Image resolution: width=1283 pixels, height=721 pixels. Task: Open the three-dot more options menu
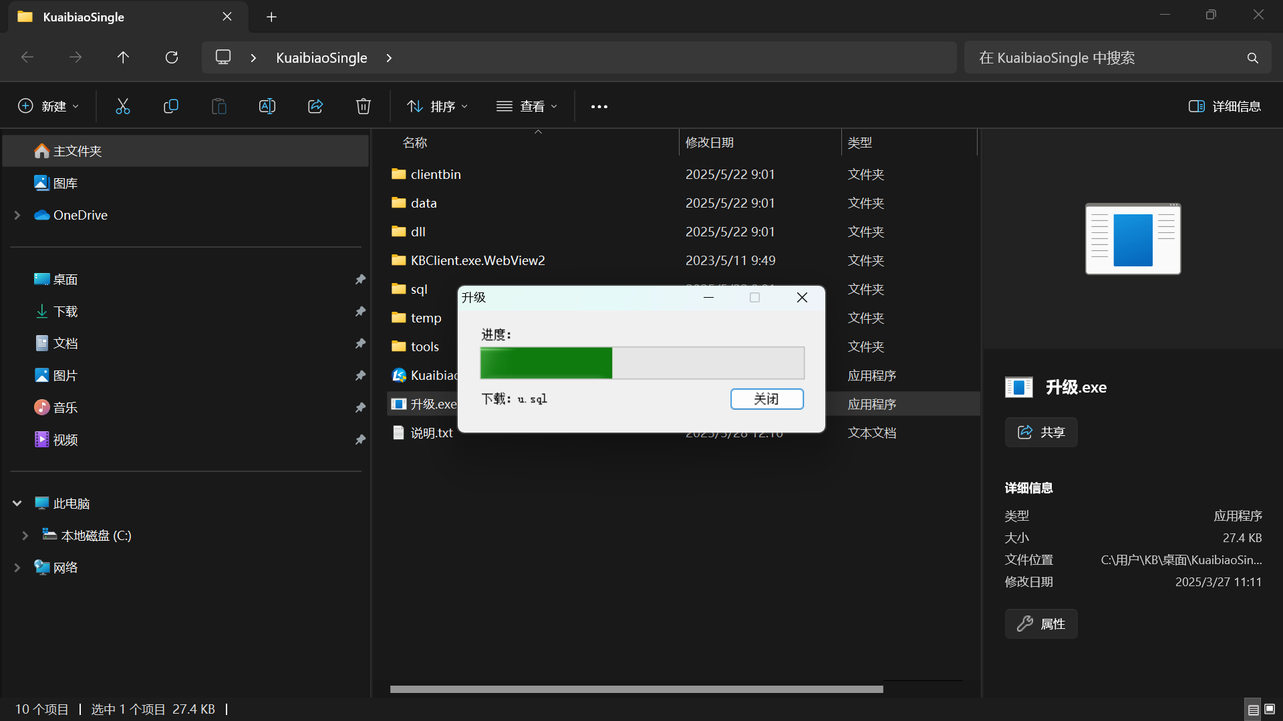[599, 107]
